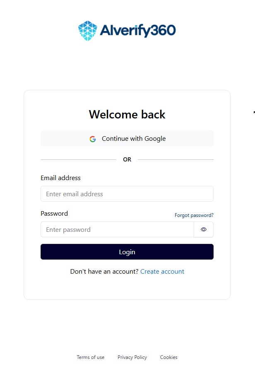
Task: Show password using the eye icon
Action: tap(204, 229)
